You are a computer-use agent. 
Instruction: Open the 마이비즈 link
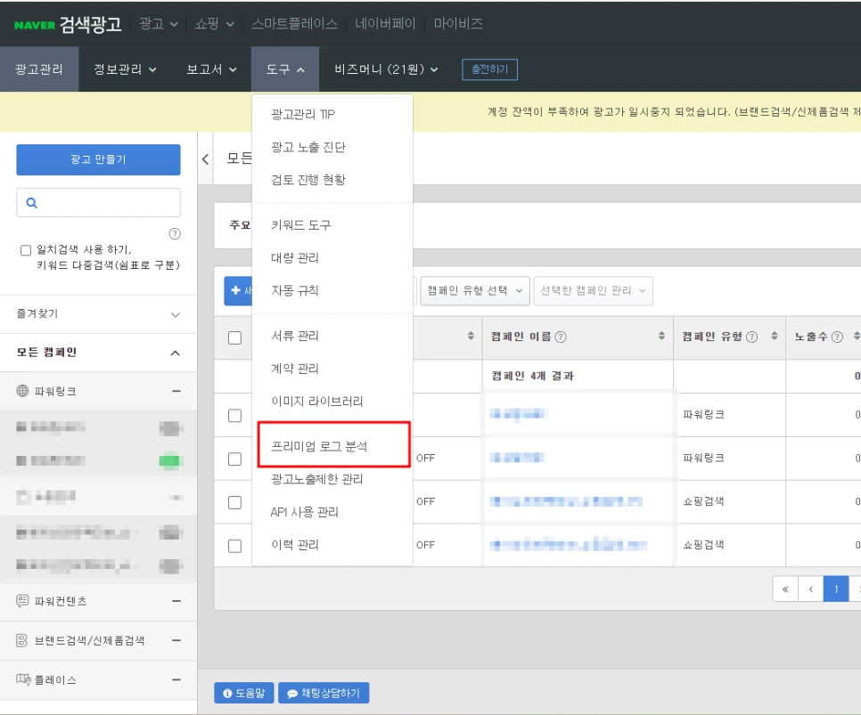458,24
